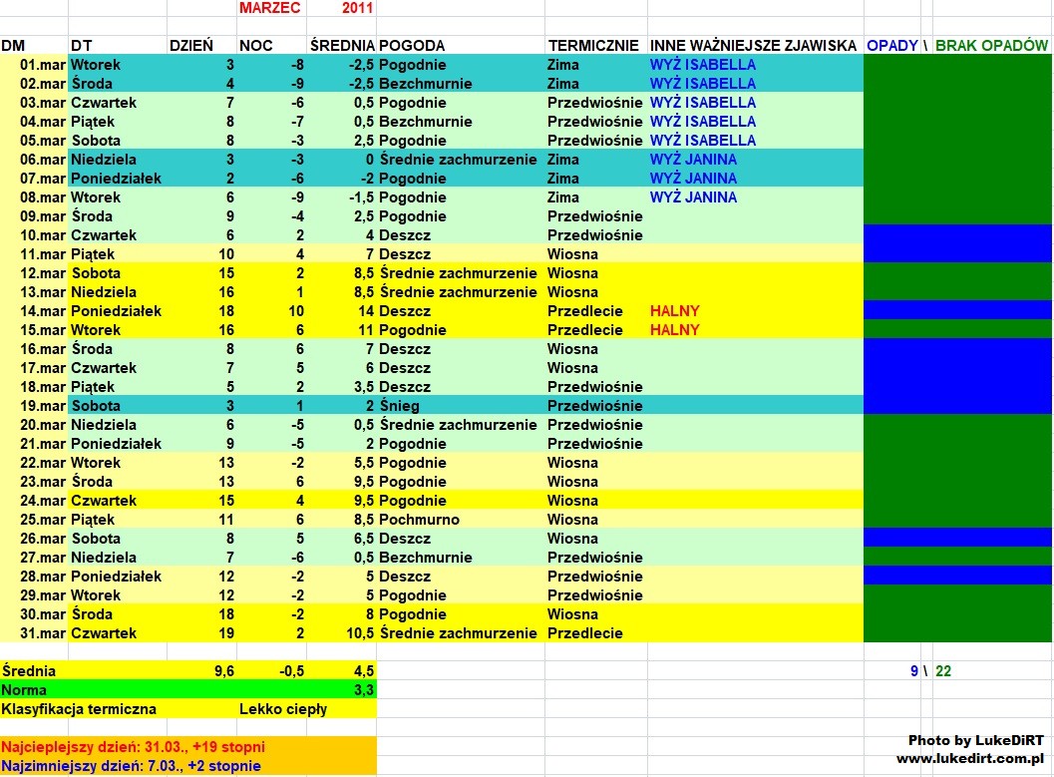
Task: Click the blue OPADY header text
Action: tap(891, 46)
